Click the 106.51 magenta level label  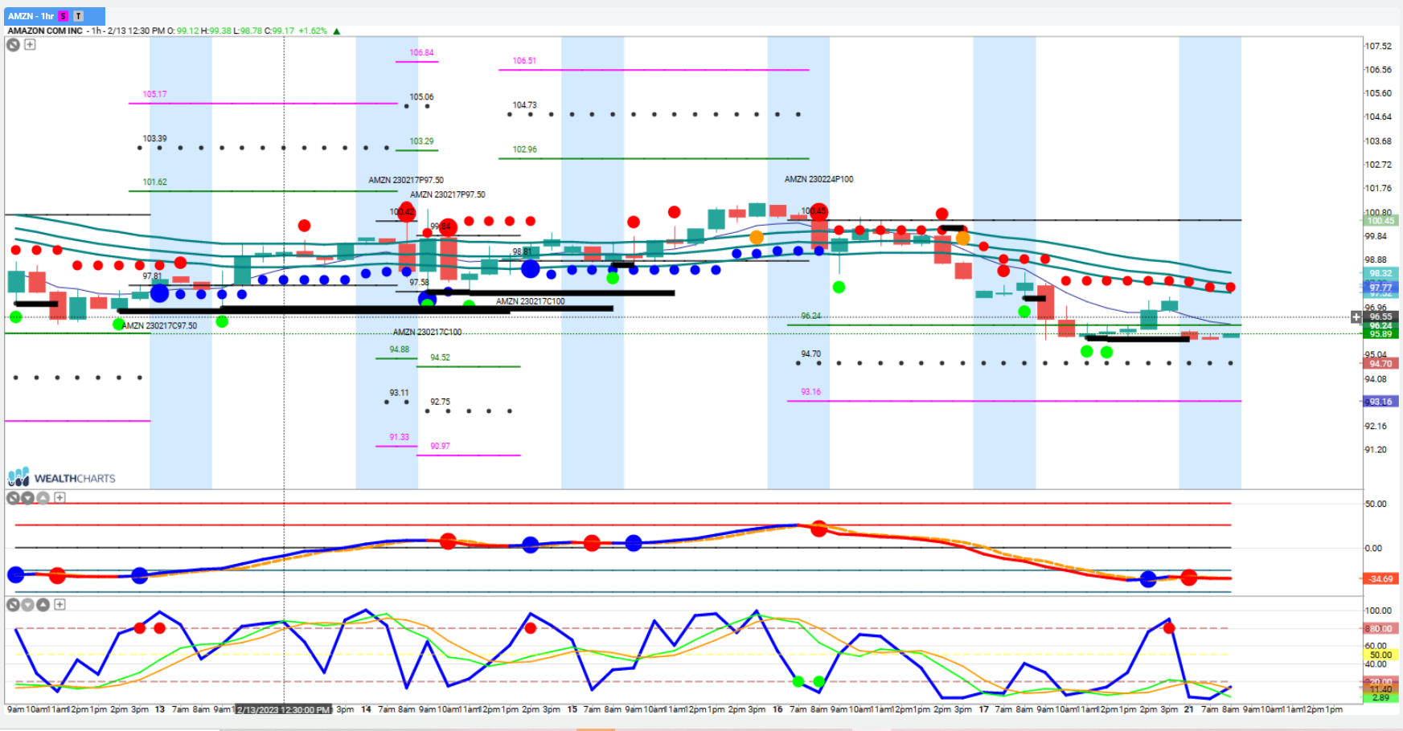coord(524,61)
